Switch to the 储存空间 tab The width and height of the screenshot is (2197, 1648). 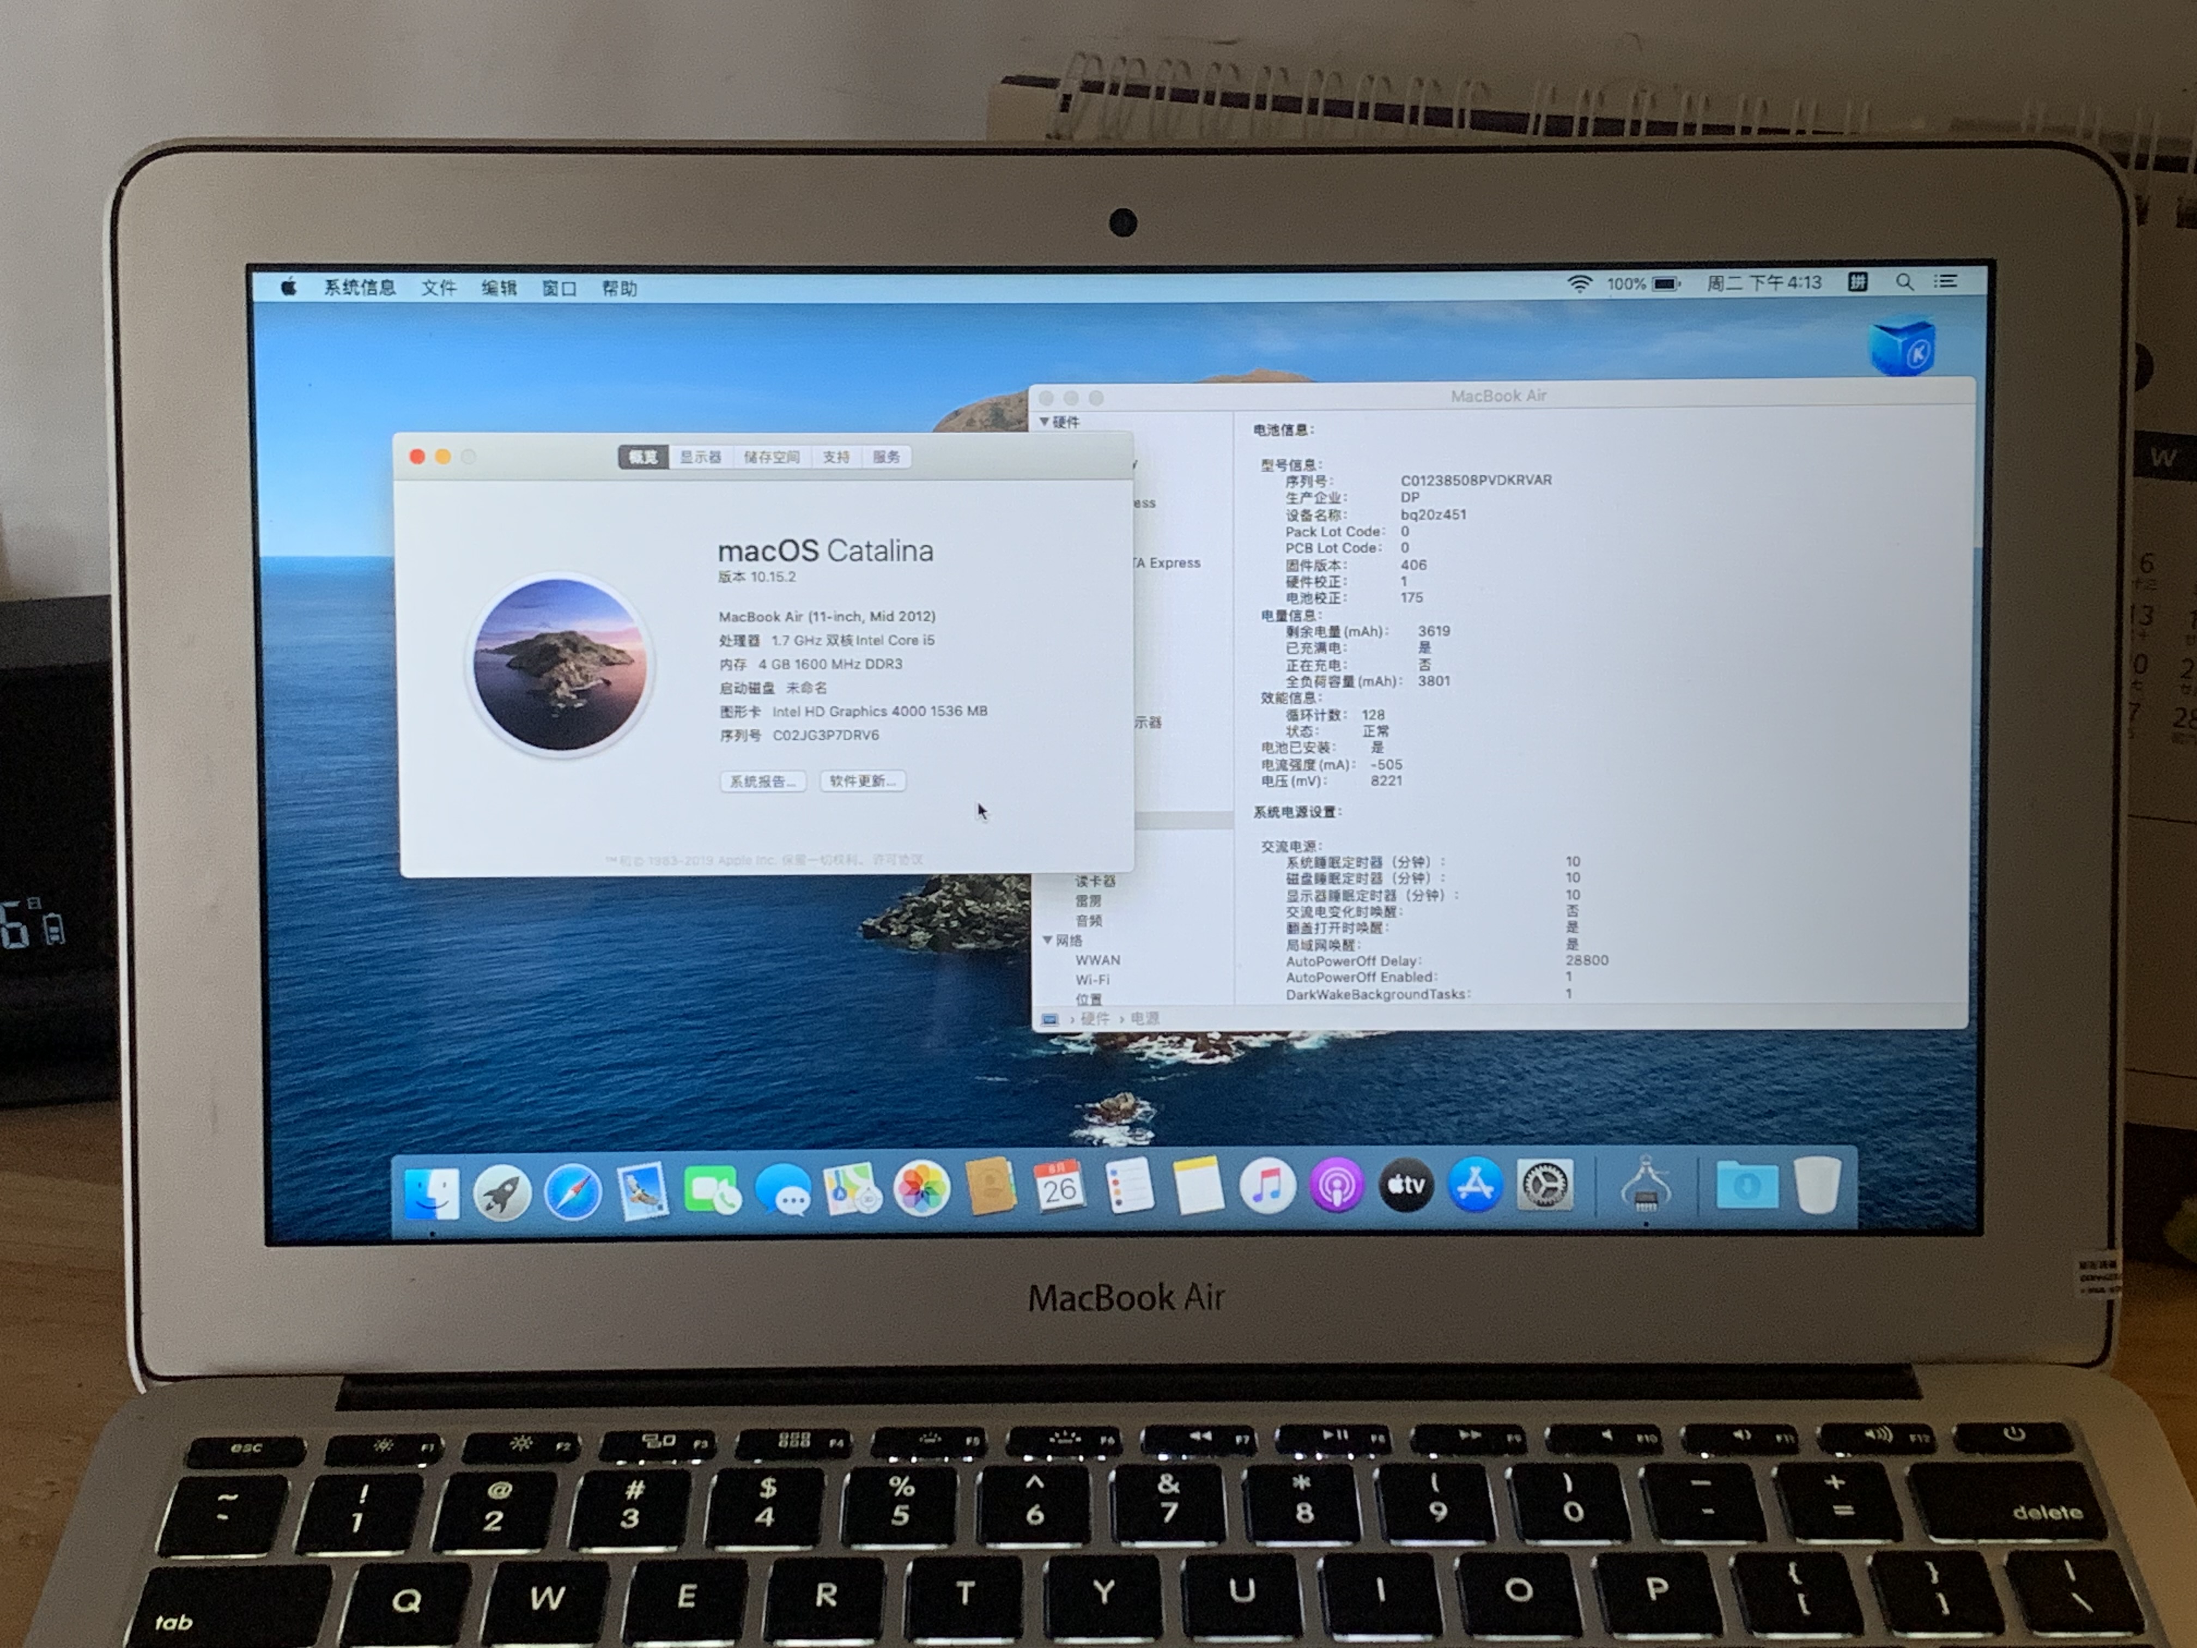(x=772, y=457)
